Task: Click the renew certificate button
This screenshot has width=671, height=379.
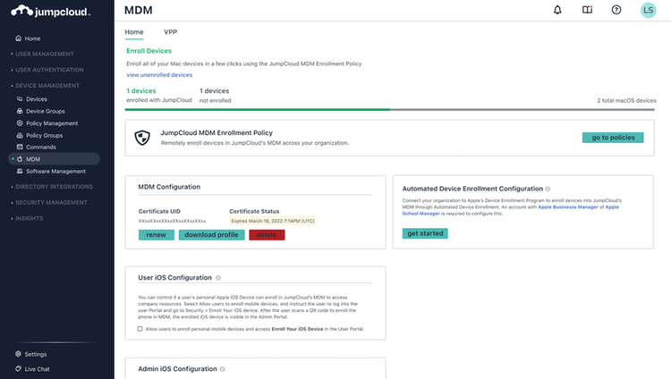Action: (157, 235)
